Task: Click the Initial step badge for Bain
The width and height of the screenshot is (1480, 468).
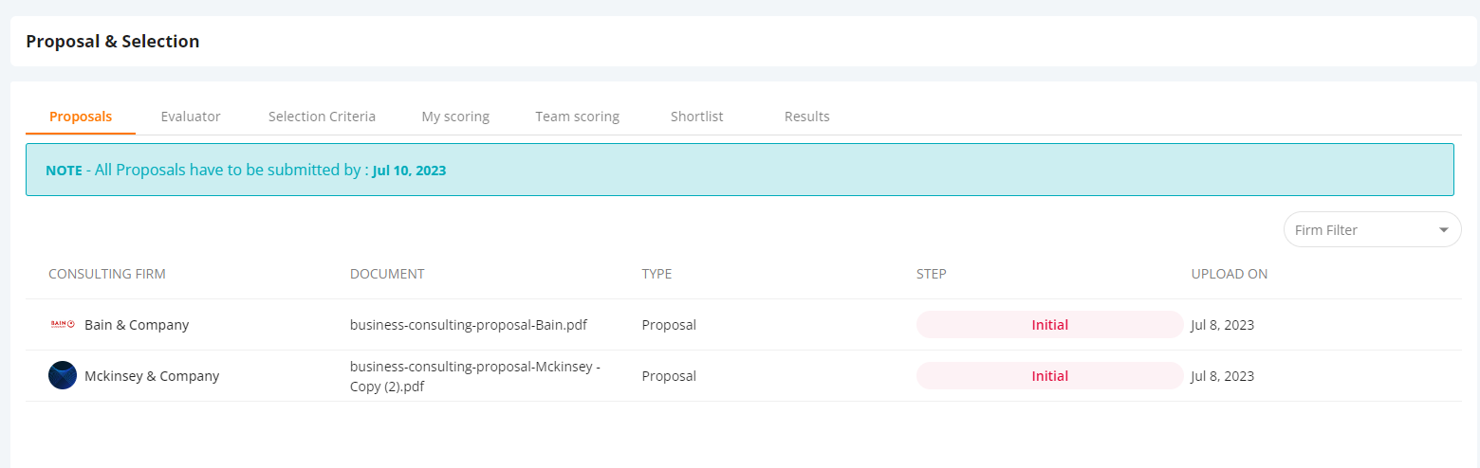Action: pos(1049,325)
